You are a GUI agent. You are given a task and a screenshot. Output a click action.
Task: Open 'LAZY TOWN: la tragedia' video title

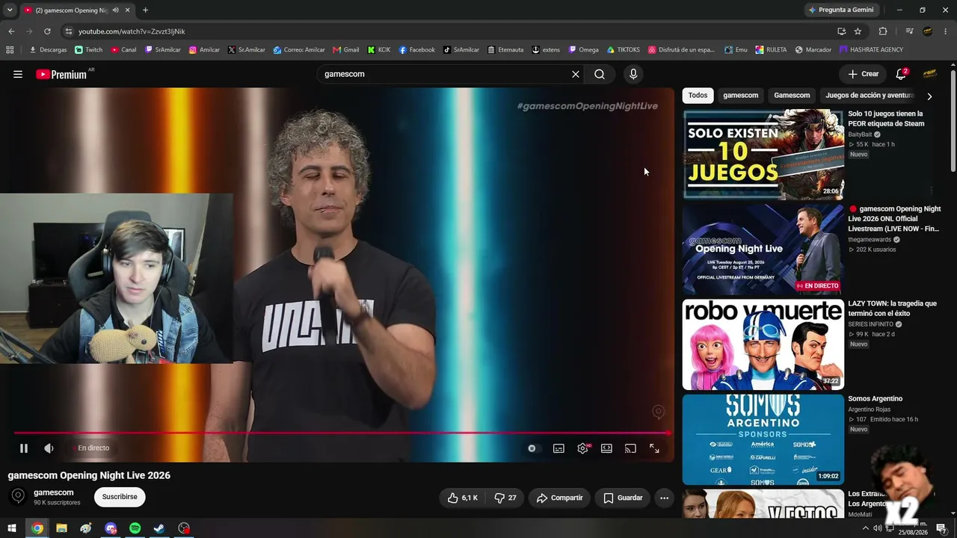click(x=892, y=309)
